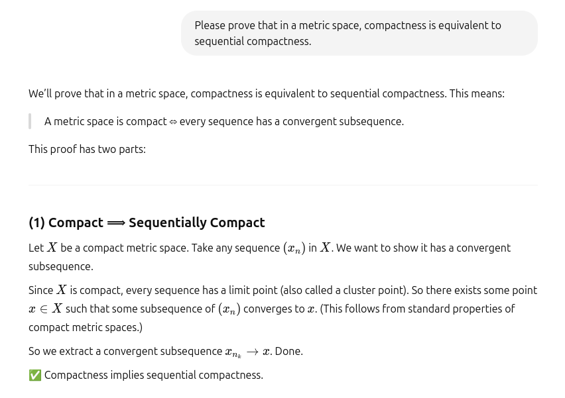Click the horizontal divider line
Screen dimensions: 565x398
[283, 185]
